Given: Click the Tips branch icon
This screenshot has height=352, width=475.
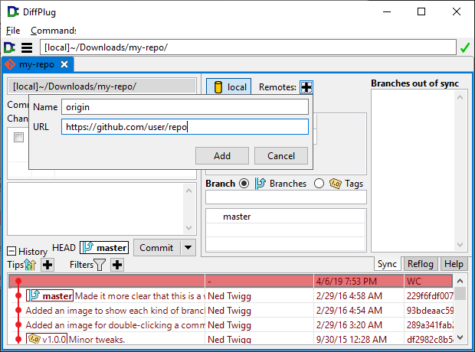Looking at the screenshot, I should (31, 265).
